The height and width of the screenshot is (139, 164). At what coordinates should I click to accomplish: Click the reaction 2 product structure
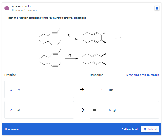[94, 59]
